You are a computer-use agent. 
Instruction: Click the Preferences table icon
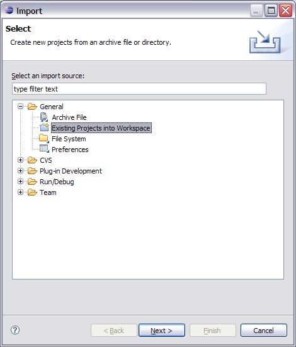(x=44, y=149)
